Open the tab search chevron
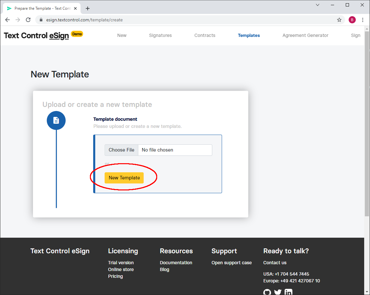The image size is (370, 295). (318, 5)
